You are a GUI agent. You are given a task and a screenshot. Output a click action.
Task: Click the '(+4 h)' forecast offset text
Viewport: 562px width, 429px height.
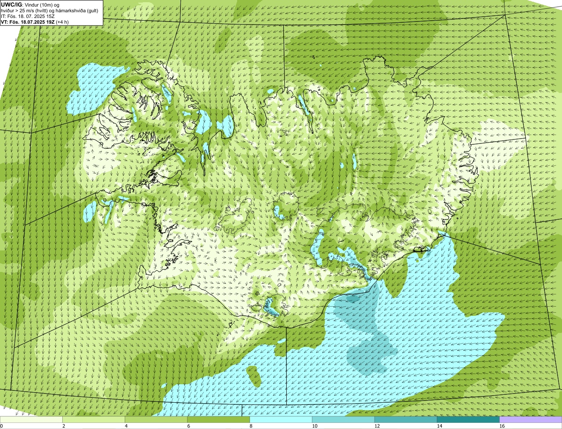pos(62,21)
